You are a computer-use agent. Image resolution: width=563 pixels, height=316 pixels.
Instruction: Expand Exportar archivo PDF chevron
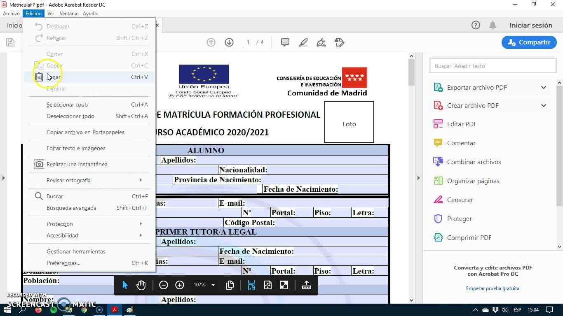pyautogui.click(x=544, y=87)
